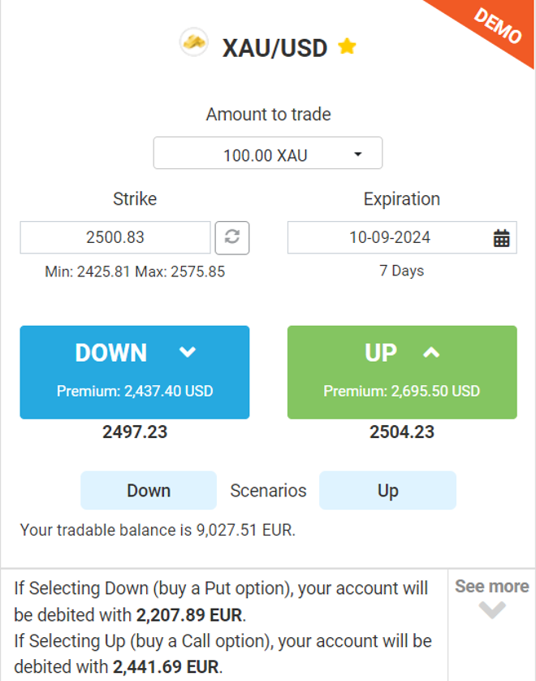Click the Strike price input field

115,237
